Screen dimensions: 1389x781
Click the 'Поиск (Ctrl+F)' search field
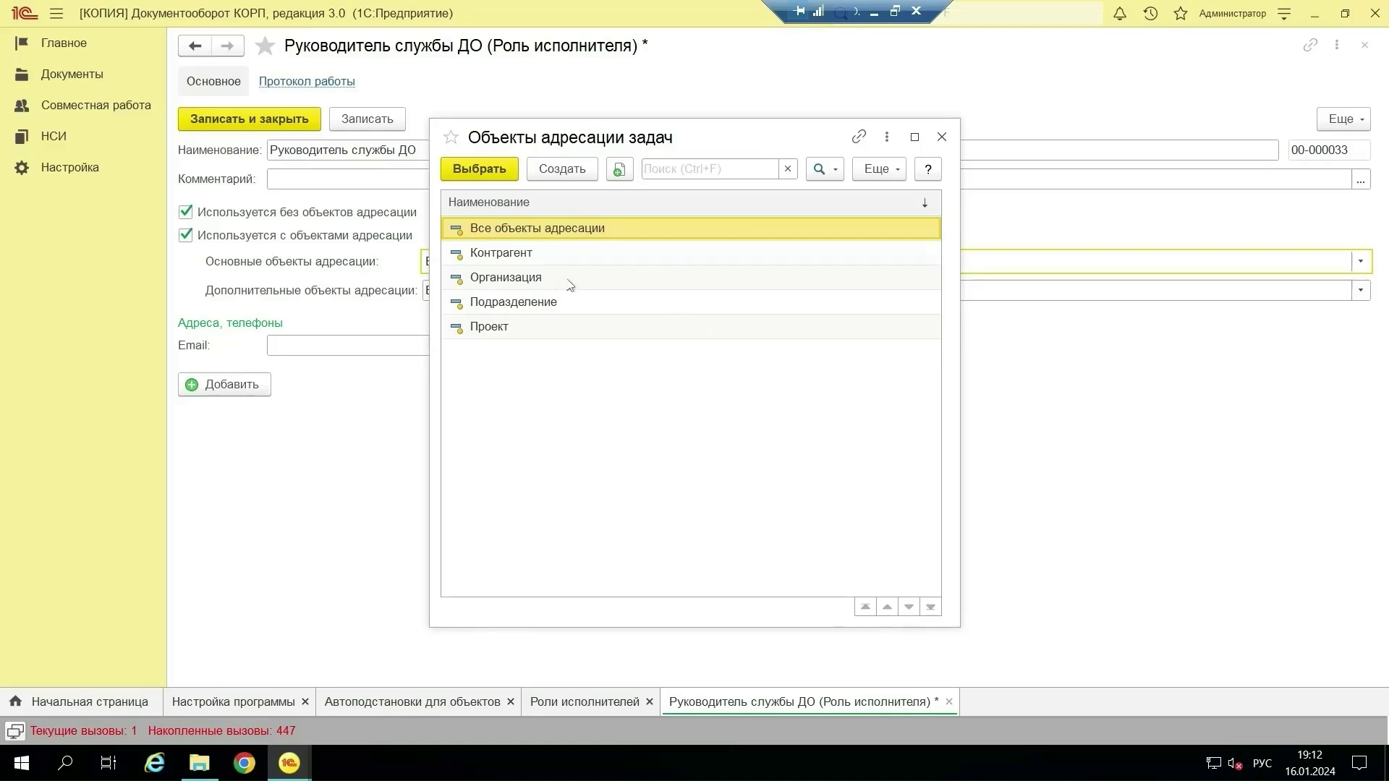click(709, 169)
